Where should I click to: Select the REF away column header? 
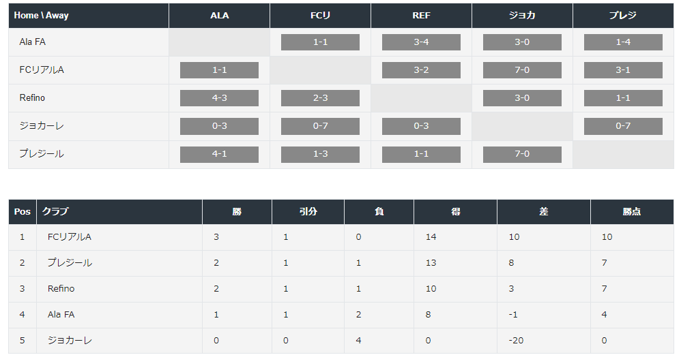click(421, 16)
